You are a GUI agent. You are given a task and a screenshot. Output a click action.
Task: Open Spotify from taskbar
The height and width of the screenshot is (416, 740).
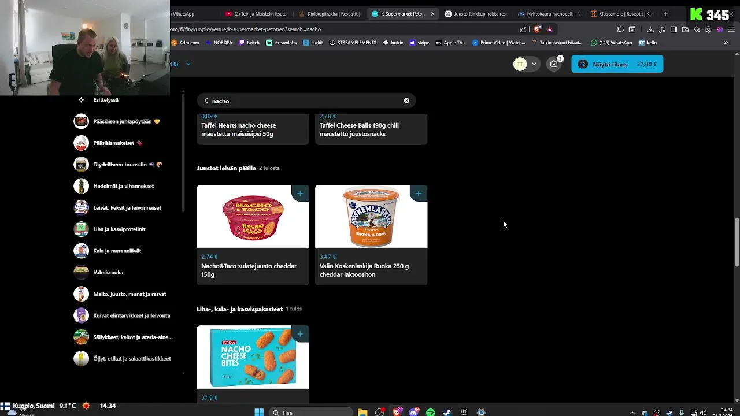tap(430, 413)
